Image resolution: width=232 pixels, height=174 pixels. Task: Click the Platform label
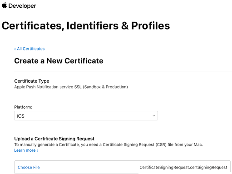(23, 107)
